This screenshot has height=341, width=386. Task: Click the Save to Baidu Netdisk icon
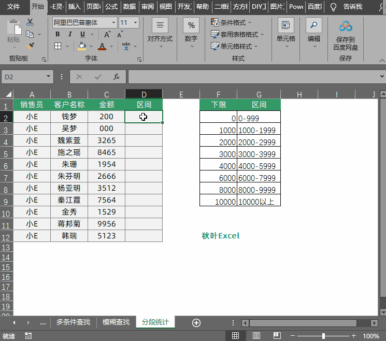346,26
